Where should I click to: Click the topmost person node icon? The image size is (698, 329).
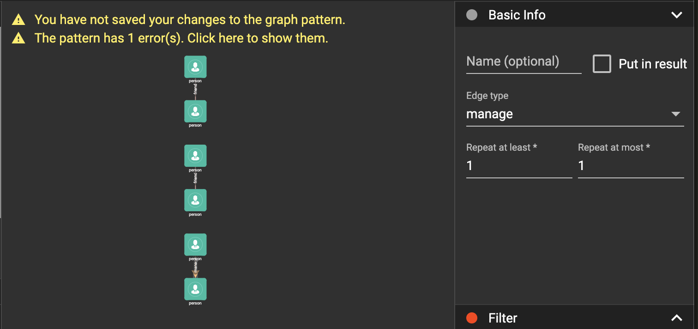[195, 67]
